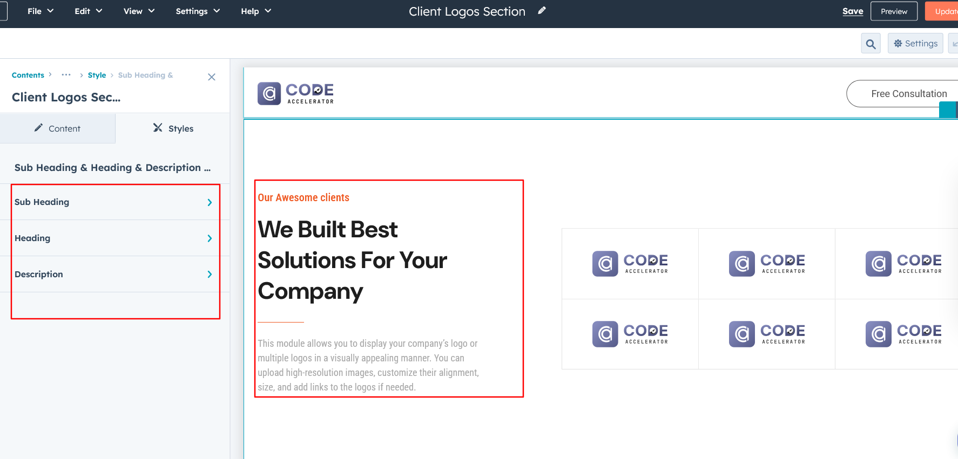Screen dimensions: 958x459
Task: Close the sidebar panel with the X
Action: point(212,77)
